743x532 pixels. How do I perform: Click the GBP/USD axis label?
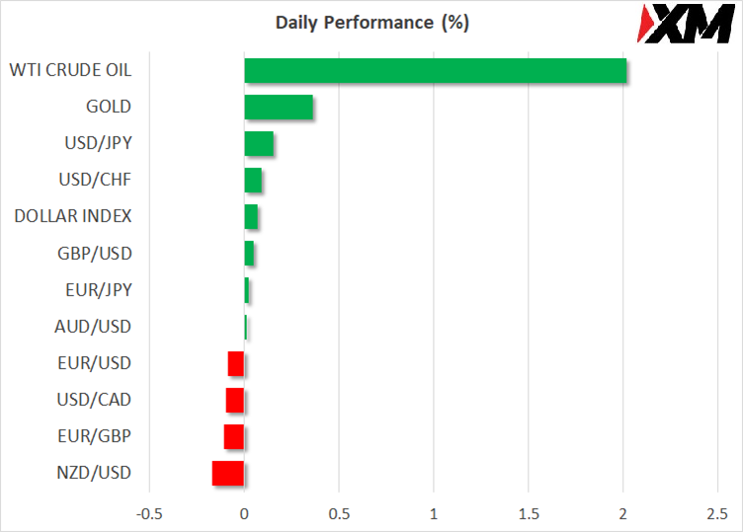pyautogui.click(x=94, y=254)
